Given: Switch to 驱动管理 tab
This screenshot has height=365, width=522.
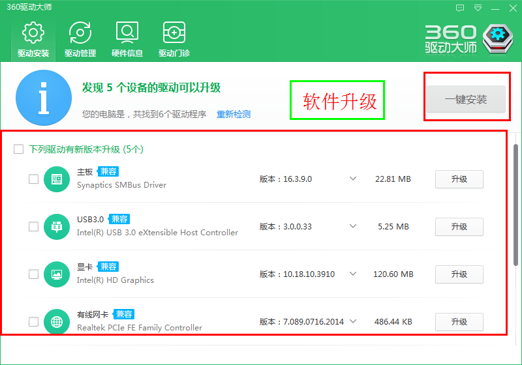Looking at the screenshot, I should click(80, 40).
